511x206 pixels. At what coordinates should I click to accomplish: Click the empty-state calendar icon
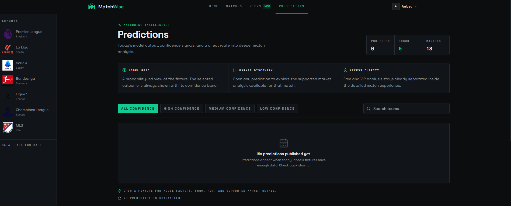[x=284, y=143]
